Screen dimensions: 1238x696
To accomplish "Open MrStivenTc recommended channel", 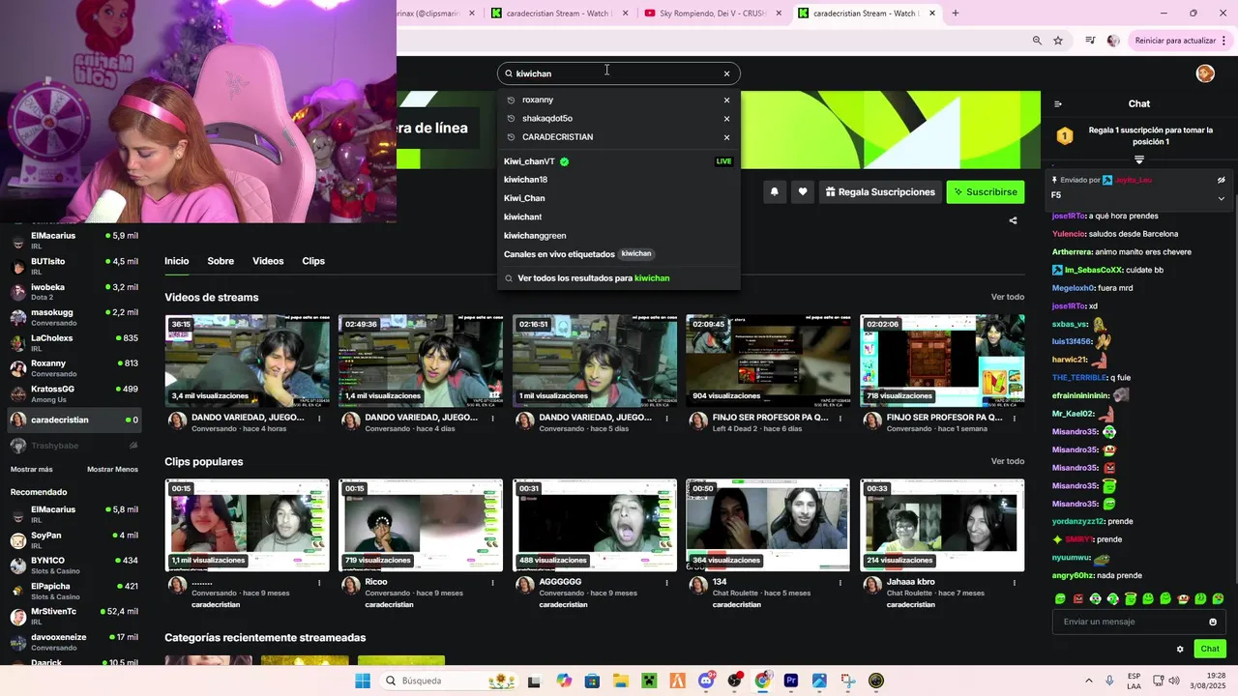I will point(74,616).
